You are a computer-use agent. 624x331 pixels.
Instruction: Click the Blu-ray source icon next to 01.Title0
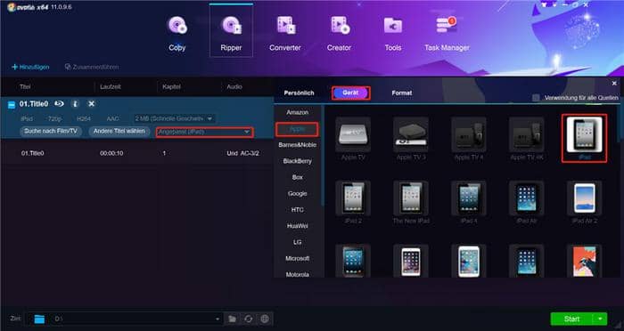point(59,104)
